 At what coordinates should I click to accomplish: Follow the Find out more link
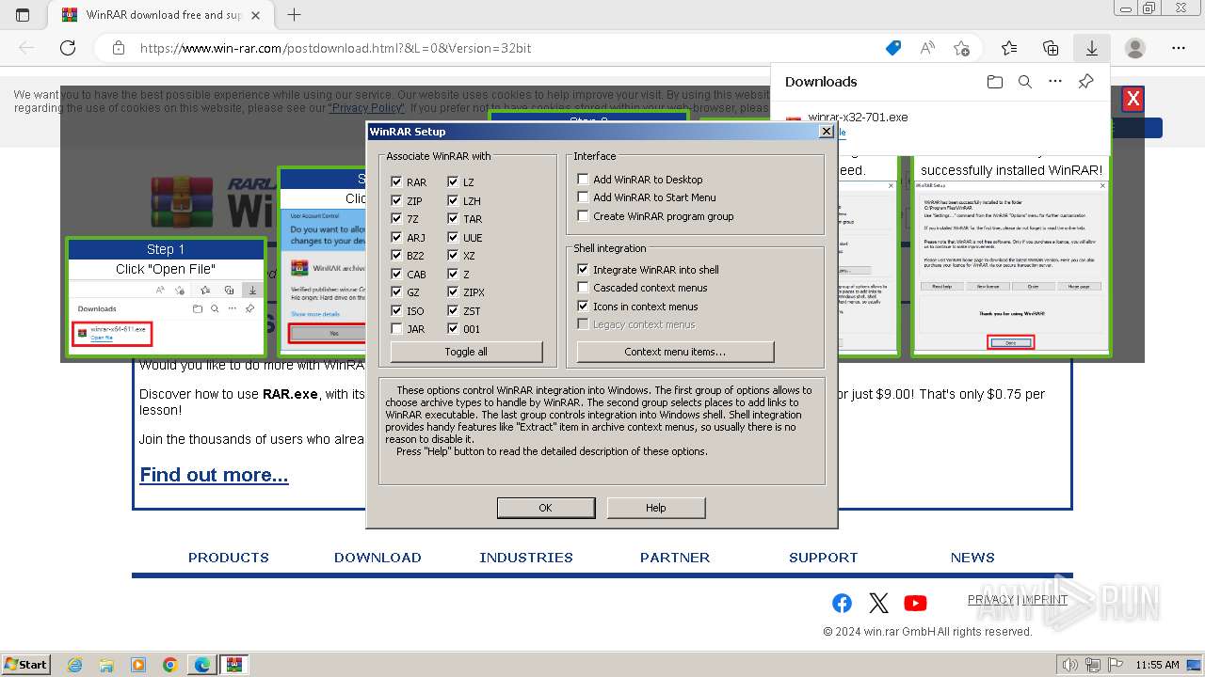pos(214,475)
